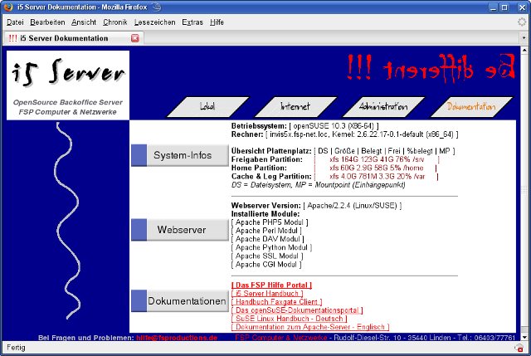The height and width of the screenshot is (356, 531).
Task: Click the Apache Perl Modul entry
Action: pos(266,231)
